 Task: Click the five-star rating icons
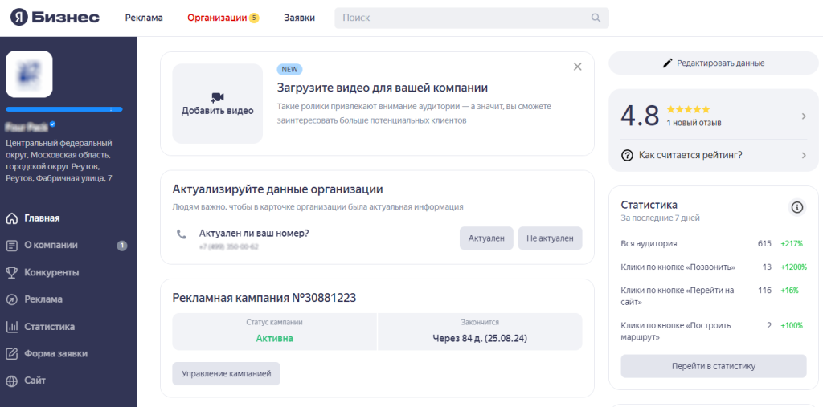688,110
